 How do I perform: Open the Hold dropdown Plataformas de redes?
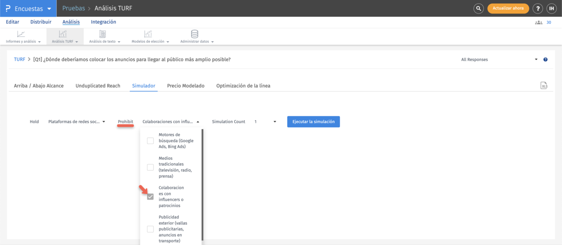click(77, 122)
